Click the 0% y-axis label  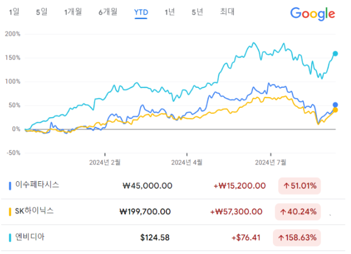tap(16, 129)
